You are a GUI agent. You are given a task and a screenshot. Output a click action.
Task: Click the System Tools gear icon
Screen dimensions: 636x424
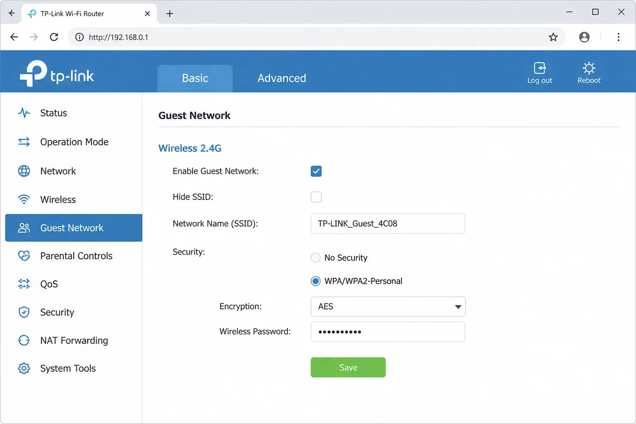(x=24, y=369)
